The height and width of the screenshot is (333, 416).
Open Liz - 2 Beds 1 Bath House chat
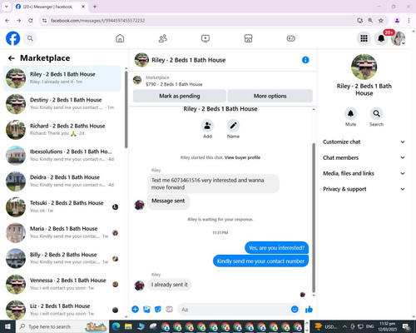(x=62, y=310)
